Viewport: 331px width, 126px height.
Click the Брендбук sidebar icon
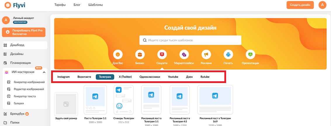pos(6,114)
